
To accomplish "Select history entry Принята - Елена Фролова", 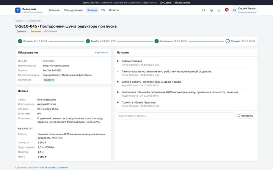I will [138, 102].
